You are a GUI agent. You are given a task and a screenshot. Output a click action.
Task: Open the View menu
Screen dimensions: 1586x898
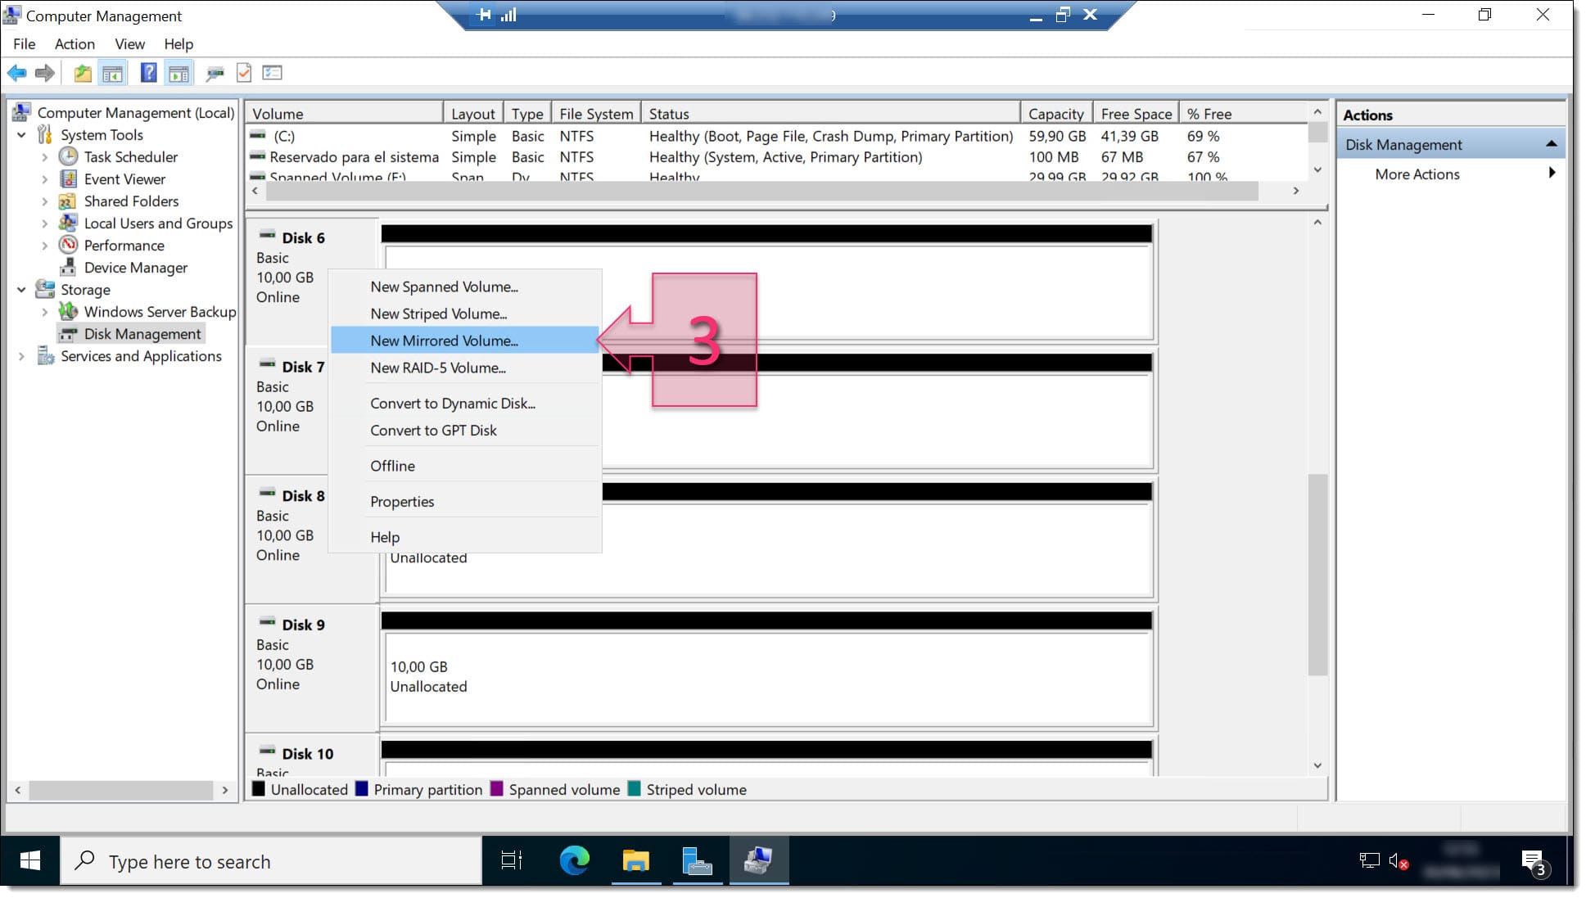click(129, 43)
